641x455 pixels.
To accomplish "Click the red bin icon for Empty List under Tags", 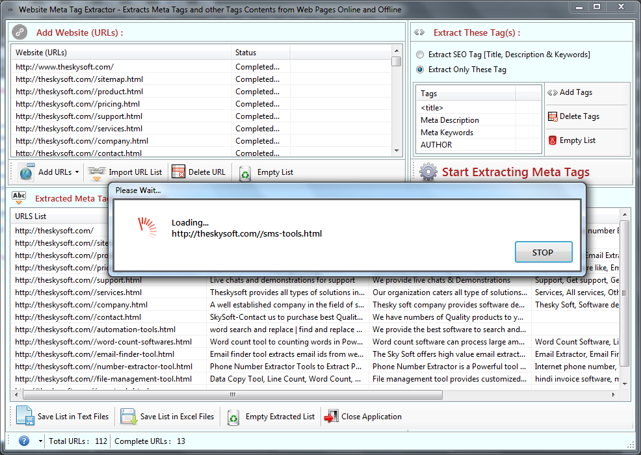I will click(x=553, y=140).
